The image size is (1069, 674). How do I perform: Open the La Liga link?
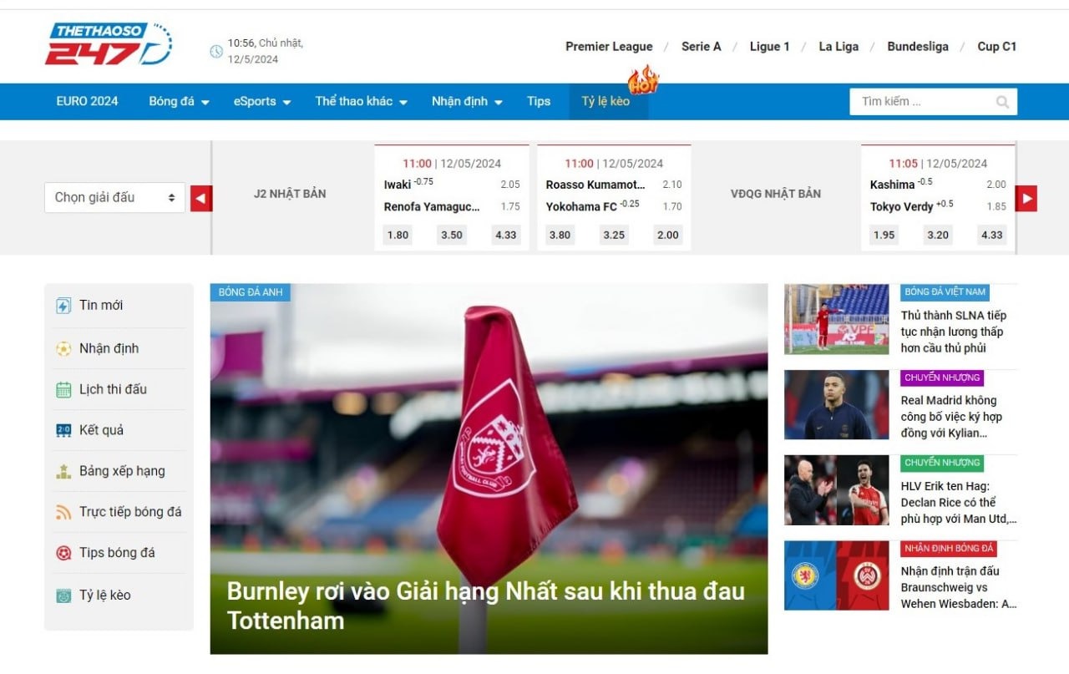[838, 47]
